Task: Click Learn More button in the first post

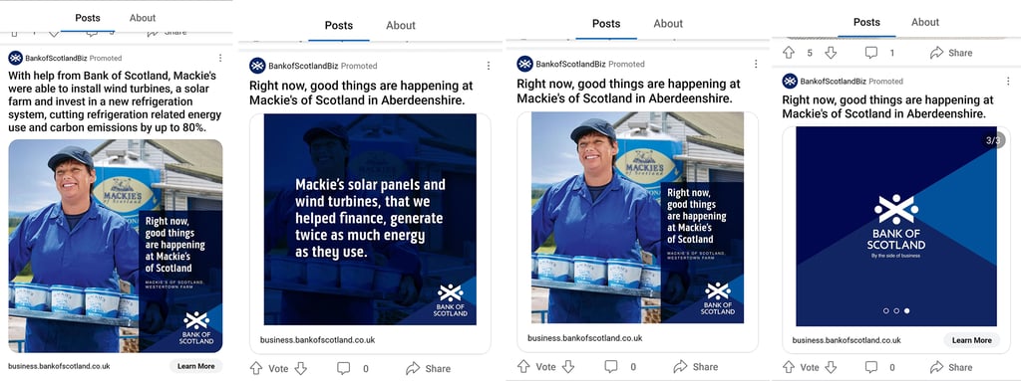Action: pyautogui.click(x=196, y=366)
